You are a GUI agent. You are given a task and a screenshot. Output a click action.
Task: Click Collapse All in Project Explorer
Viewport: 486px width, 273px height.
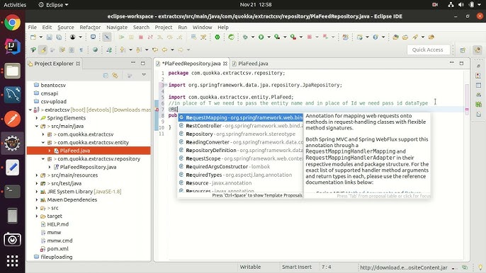tap(106, 75)
